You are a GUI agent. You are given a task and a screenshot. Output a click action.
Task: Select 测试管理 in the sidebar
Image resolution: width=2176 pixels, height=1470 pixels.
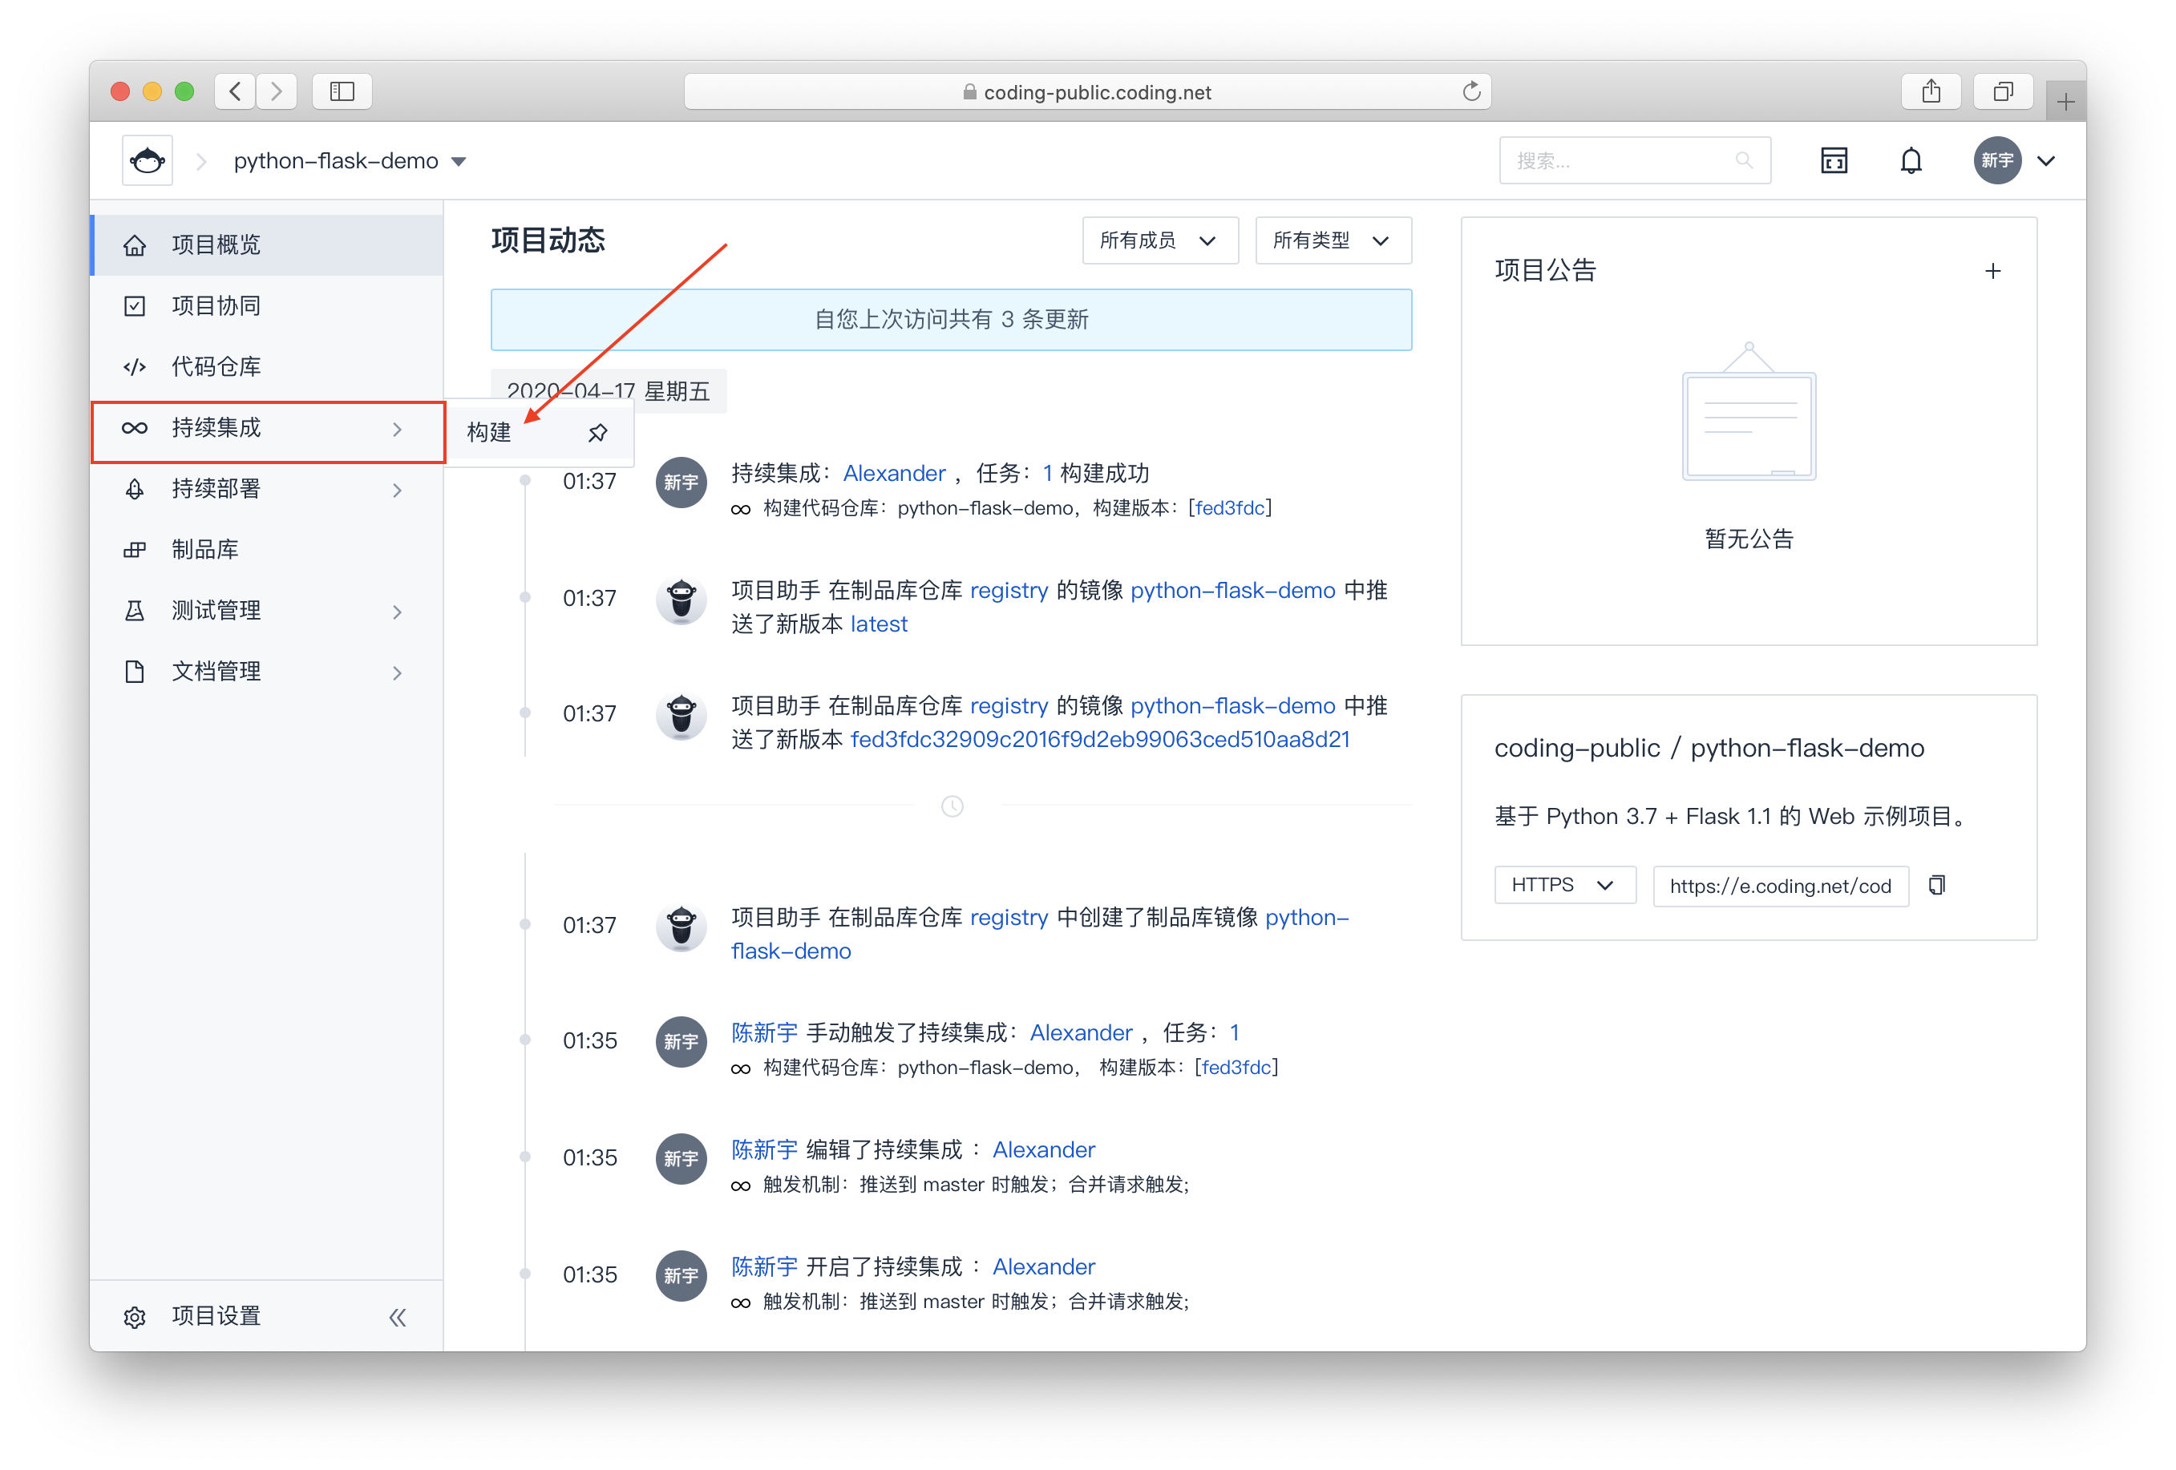(216, 609)
